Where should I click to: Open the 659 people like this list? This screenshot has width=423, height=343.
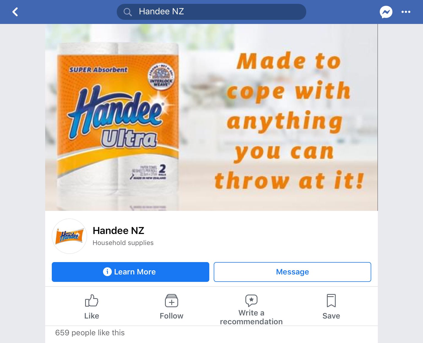click(x=90, y=333)
